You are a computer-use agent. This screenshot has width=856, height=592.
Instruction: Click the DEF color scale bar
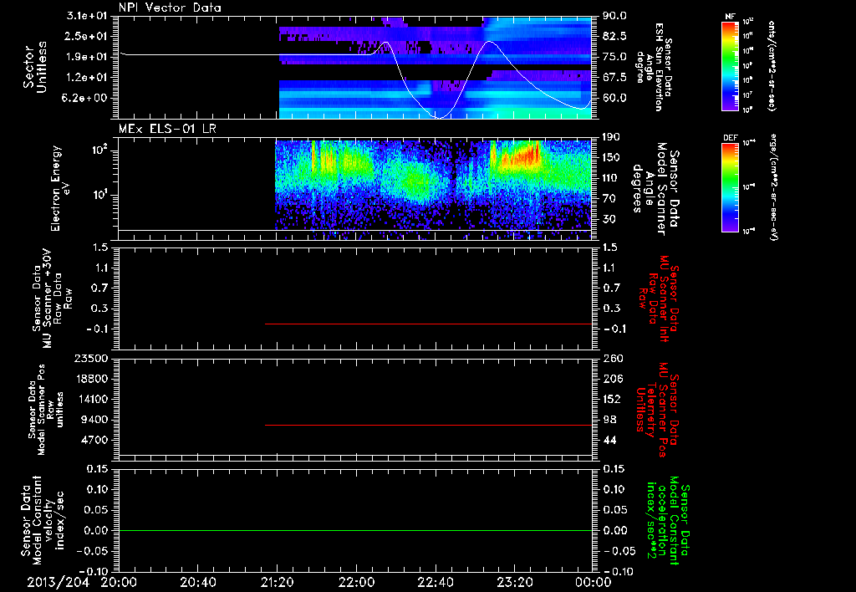pyautogui.click(x=730, y=187)
